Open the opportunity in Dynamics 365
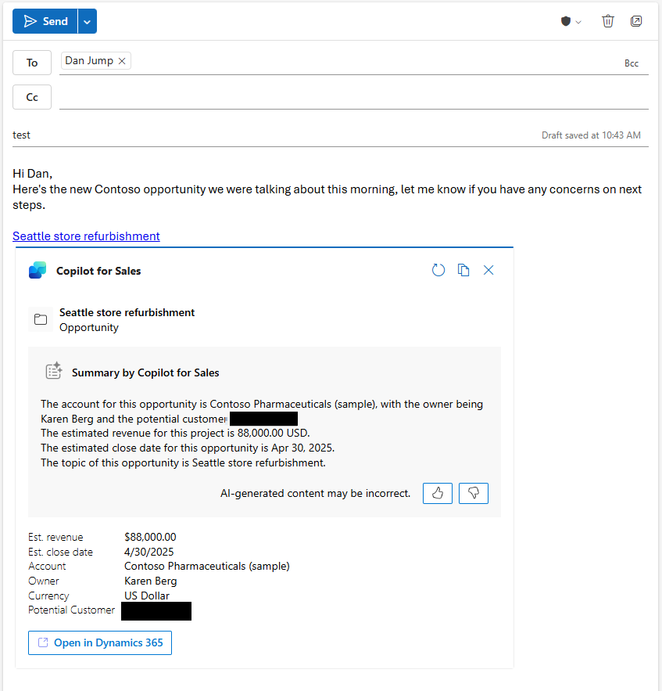Screen dimensions: 662x691 pyautogui.click(x=100, y=642)
